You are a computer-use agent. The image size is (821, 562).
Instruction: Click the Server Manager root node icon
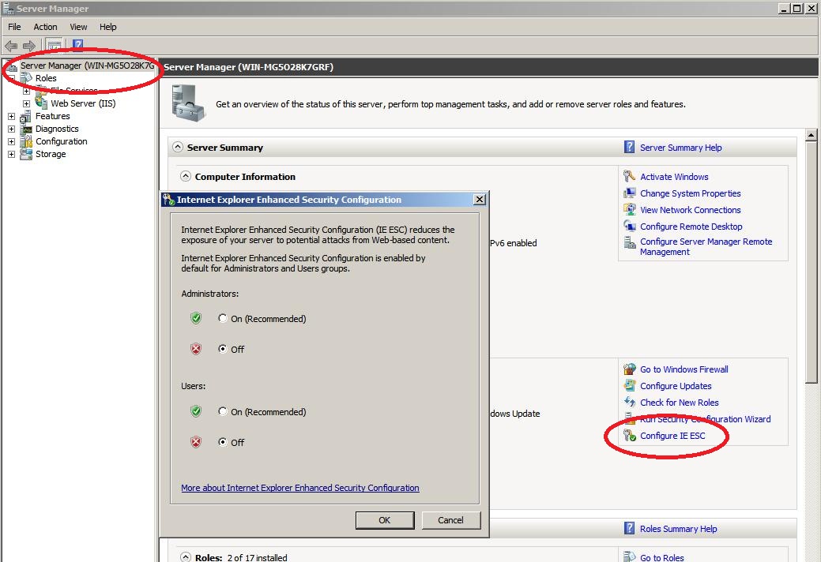[x=12, y=66]
